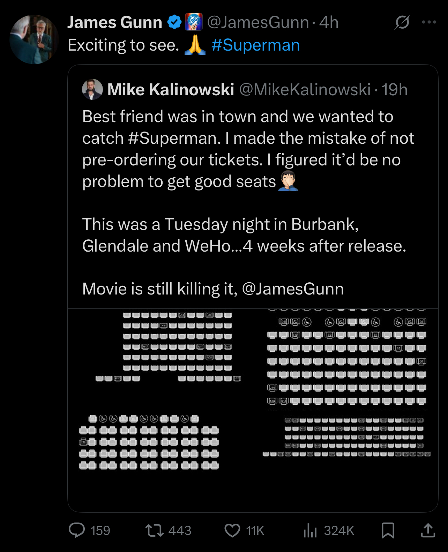The image size is (448, 552).
Task: Click the Mike Kalinowski display name
Action: 171,90
